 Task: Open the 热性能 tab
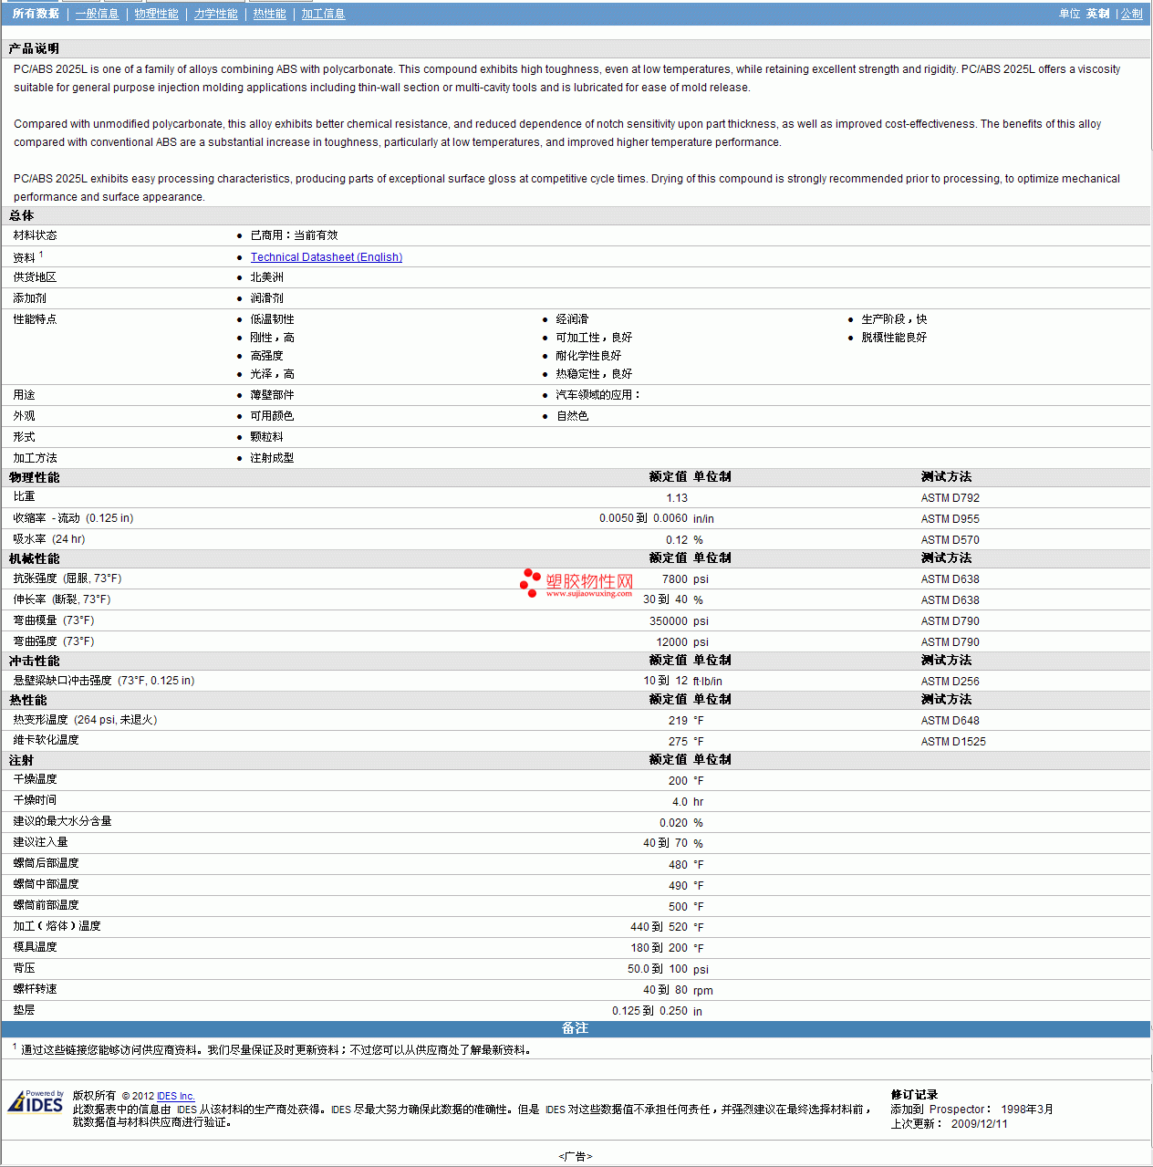(269, 14)
